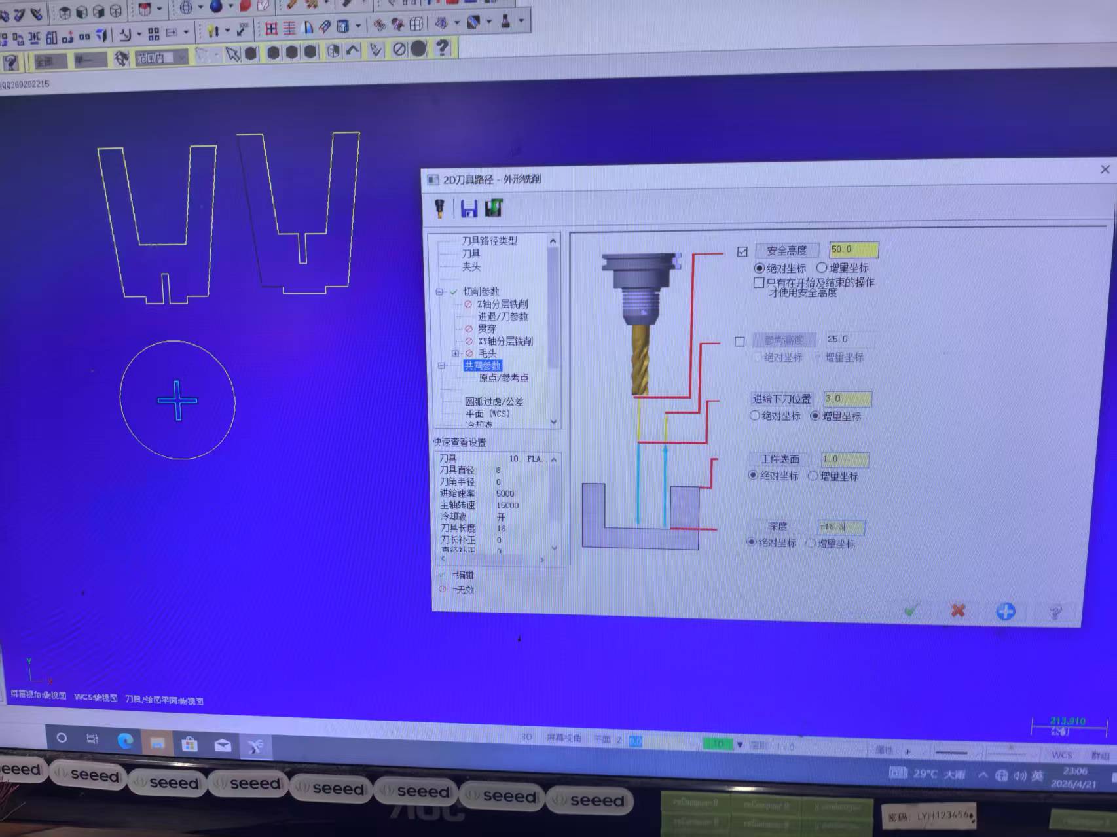This screenshot has height=837, width=1117.
Task: Enable the 参考高度 checkbox
Action: 740,342
